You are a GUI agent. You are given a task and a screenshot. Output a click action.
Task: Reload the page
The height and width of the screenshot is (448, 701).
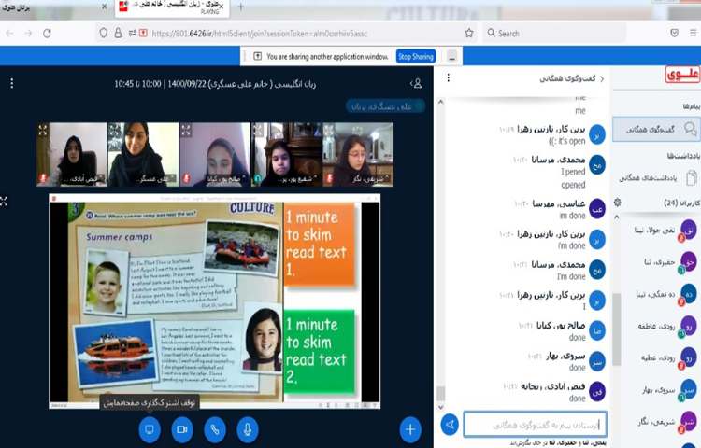[47, 33]
